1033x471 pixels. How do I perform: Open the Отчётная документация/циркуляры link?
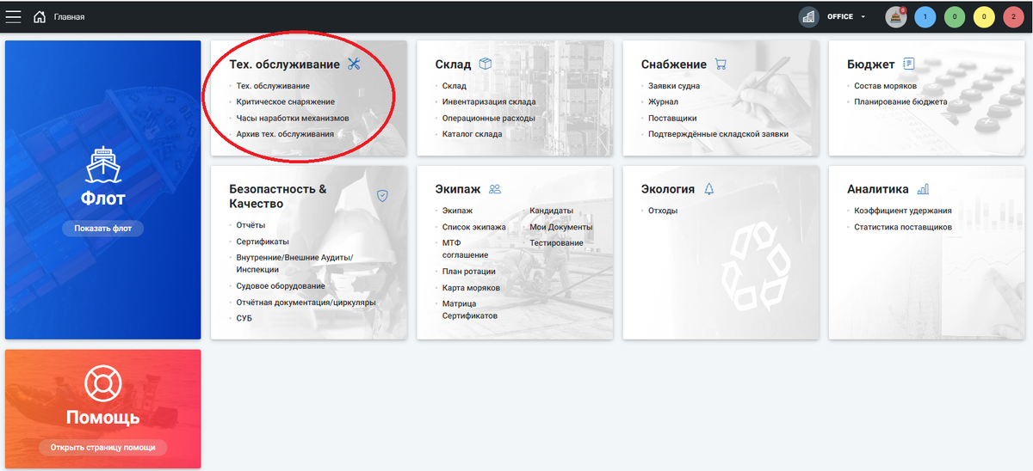306,303
